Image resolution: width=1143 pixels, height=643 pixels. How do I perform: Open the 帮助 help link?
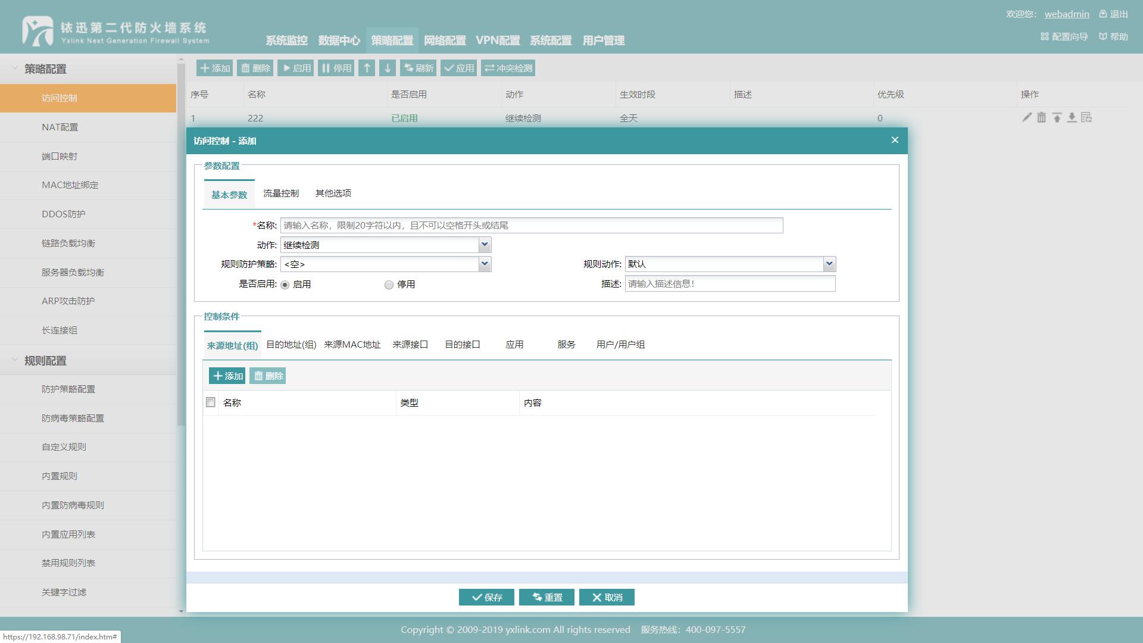[1113, 36]
